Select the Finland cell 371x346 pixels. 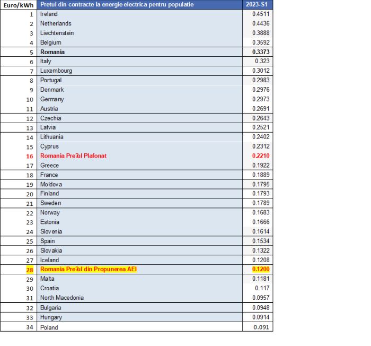tap(139, 193)
